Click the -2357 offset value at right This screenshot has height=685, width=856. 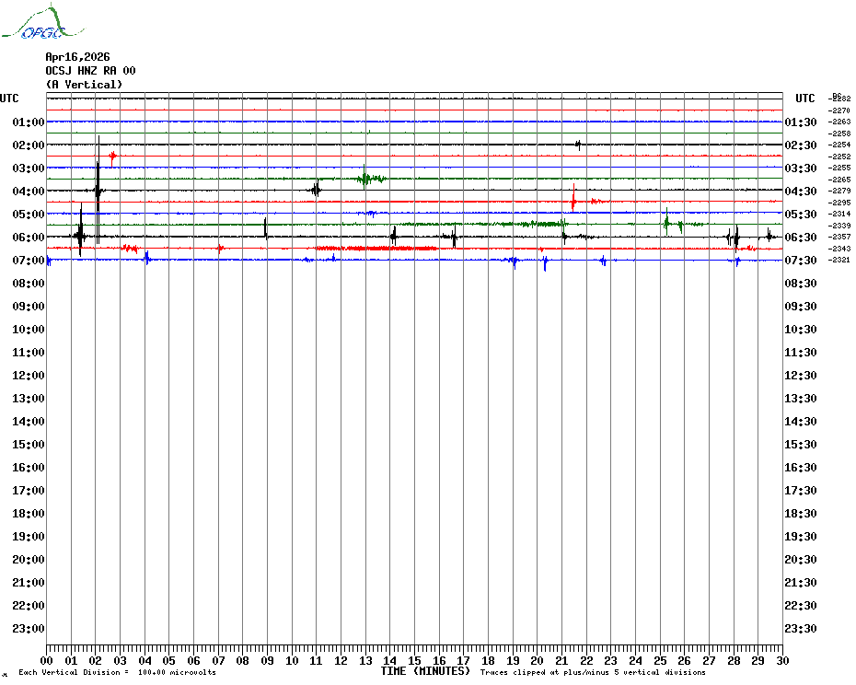pyautogui.click(x=840, y=238)
